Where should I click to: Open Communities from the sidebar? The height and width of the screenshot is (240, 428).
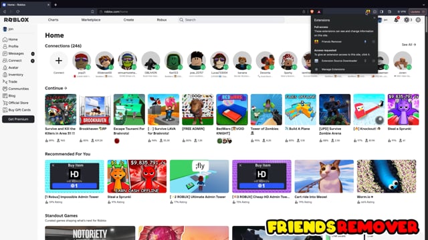(16, 89)
